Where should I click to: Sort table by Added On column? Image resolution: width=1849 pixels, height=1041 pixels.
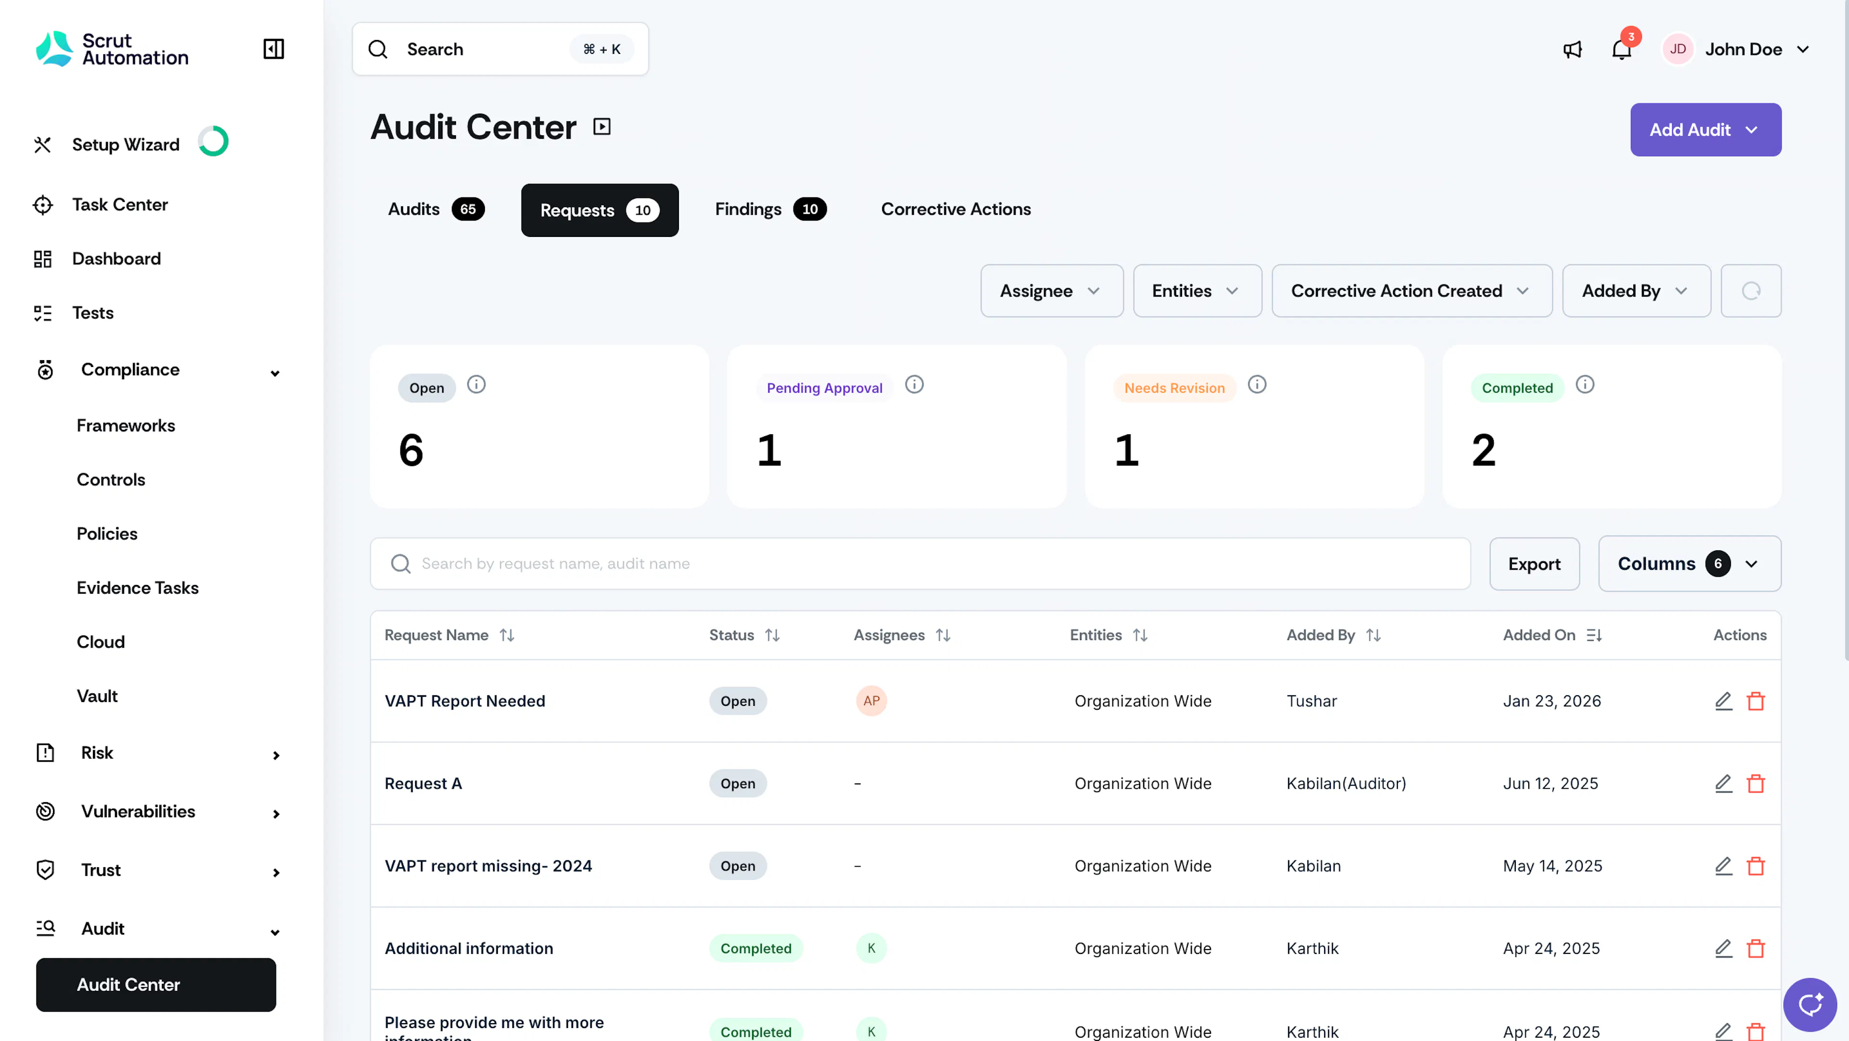[x=1593, y=636]
